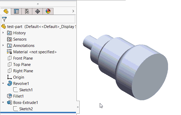This screenshot has height=115, width=181.
Task: Select Right Plane text label
Action: coord(23,71)
